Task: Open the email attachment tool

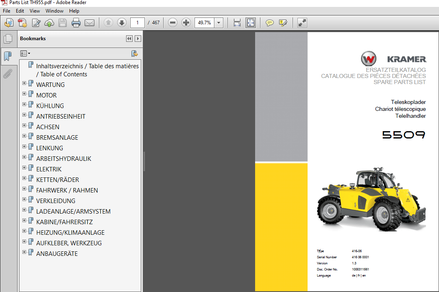Action: (x=89, y=23)
